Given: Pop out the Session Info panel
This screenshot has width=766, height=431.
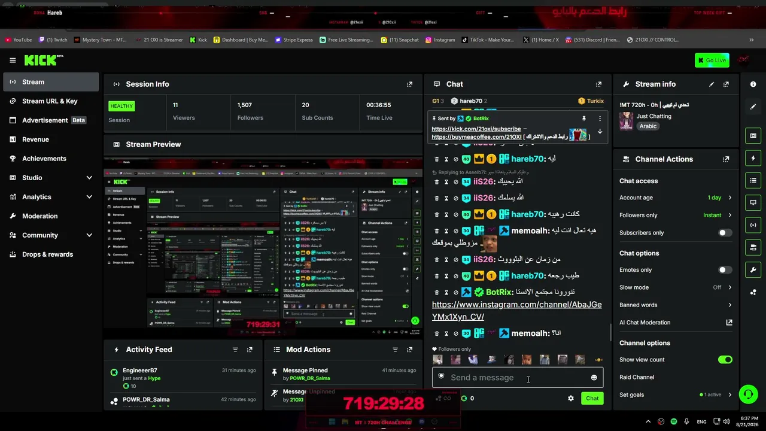Looking at the screenshot, I should click(x=409, y=84).
